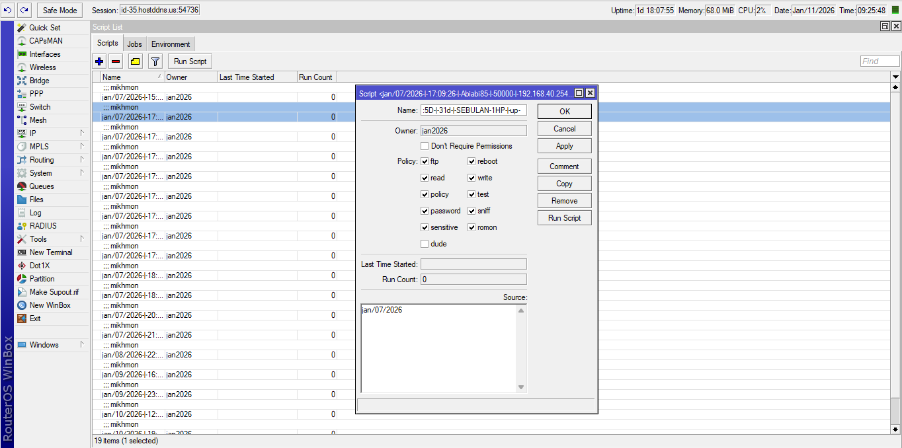The image size is (902, 448).
Task: Click the Apply button in script dialog
Action: 564,146
